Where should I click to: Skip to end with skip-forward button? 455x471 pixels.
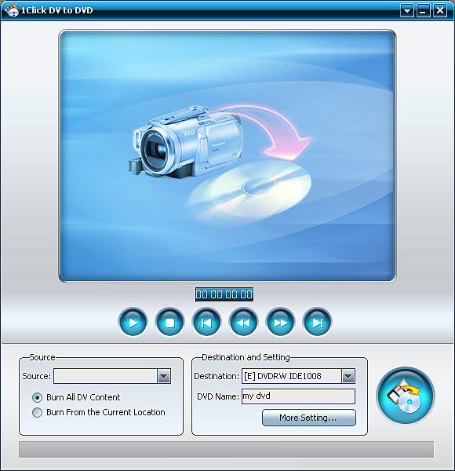[317, 323]
